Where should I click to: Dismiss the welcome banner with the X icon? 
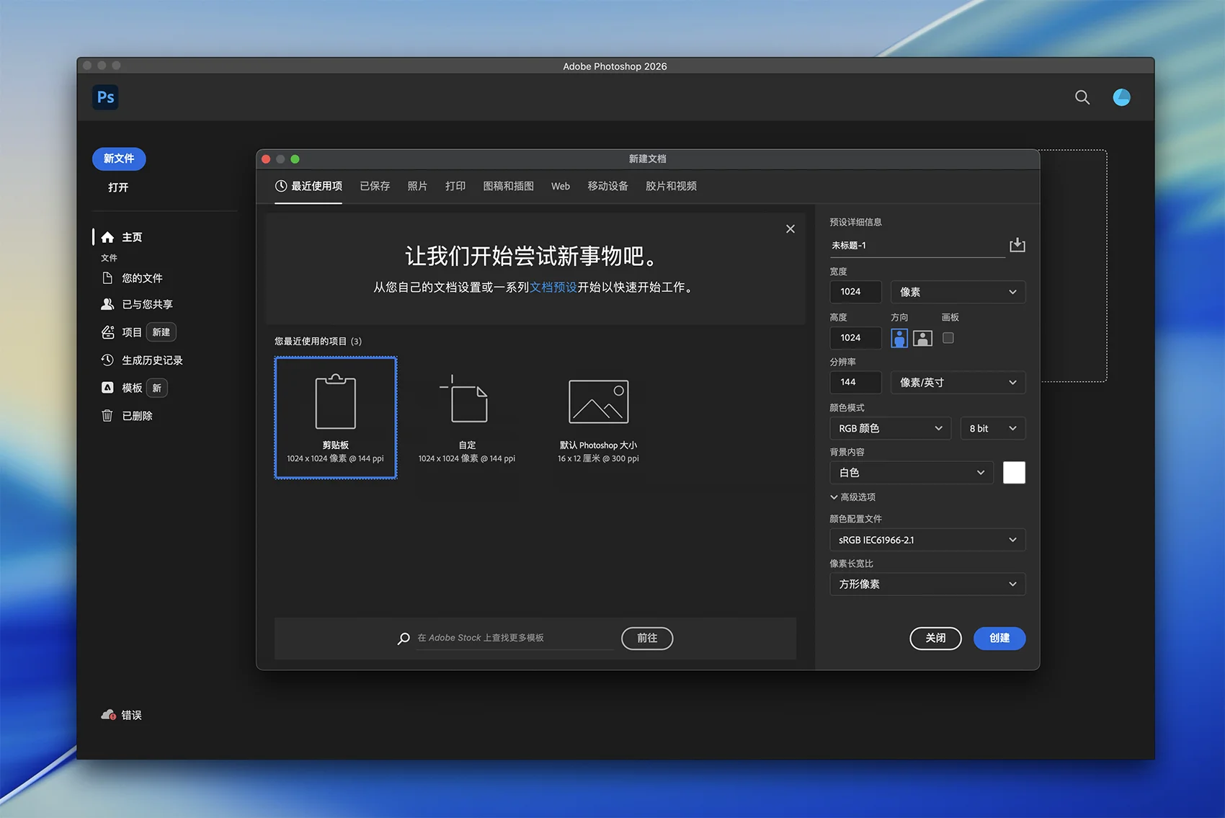point(790,229)
